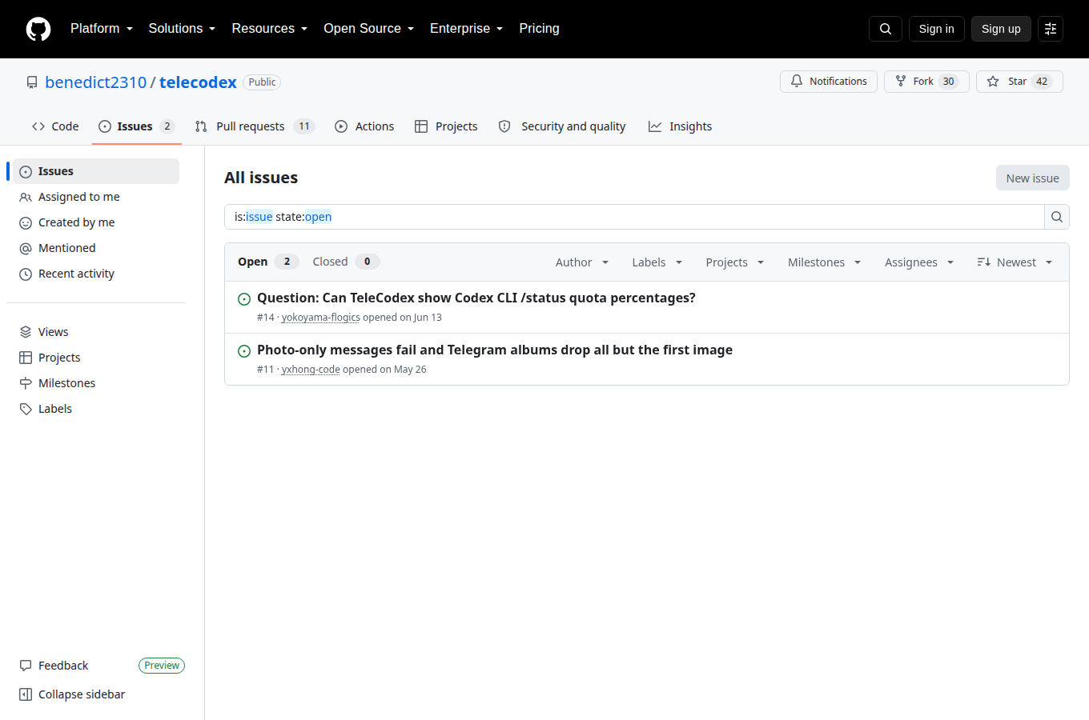The height and width of the screenshot is (720, 1089).
Task: Switch to the Insights tab
Action: (680, 126)
